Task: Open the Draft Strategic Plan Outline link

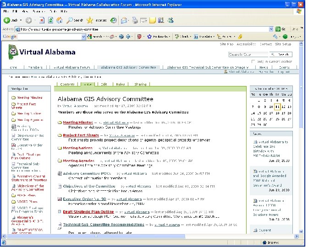Action: 88,212
